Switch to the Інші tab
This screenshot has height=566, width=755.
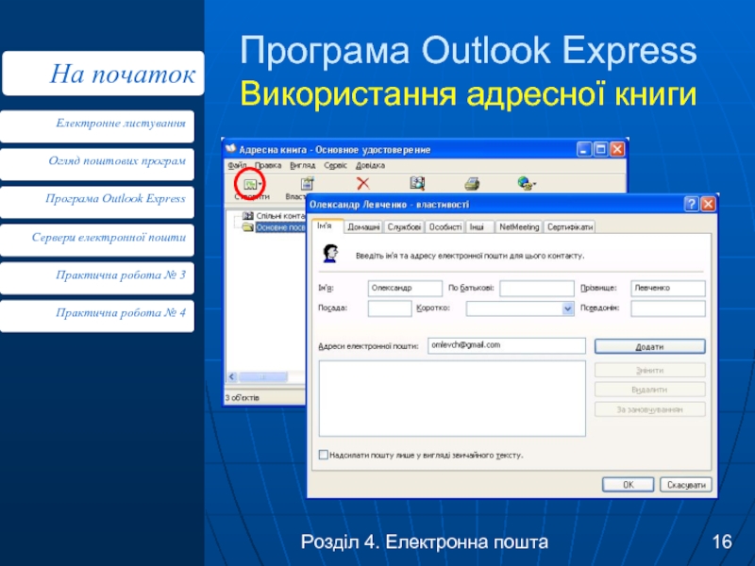(x=479, y=226)
